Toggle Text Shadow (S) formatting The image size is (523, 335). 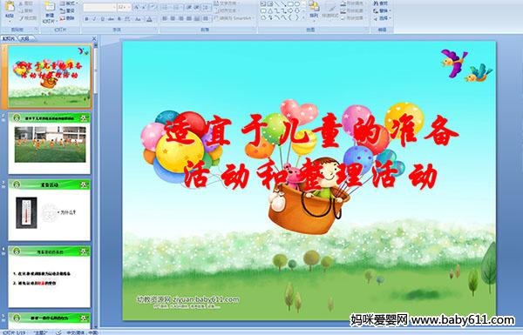coord(119,19)
